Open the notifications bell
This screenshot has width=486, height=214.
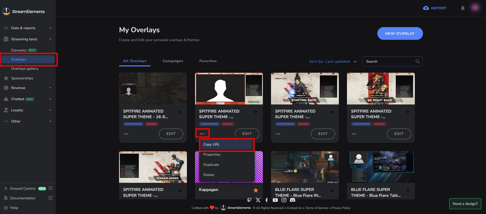click(x=463, y=8)
